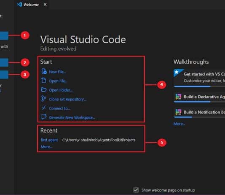
Task: Click the New File icon
Action: [x=44, y=71]
